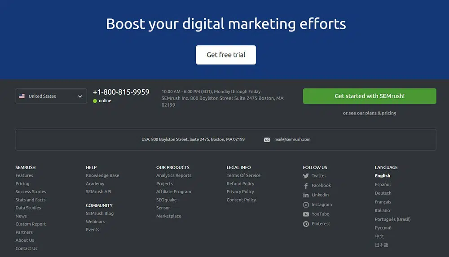Click the Pinterest icon
The height and width of the screenshot is (257, 449).
coord(306,224)
